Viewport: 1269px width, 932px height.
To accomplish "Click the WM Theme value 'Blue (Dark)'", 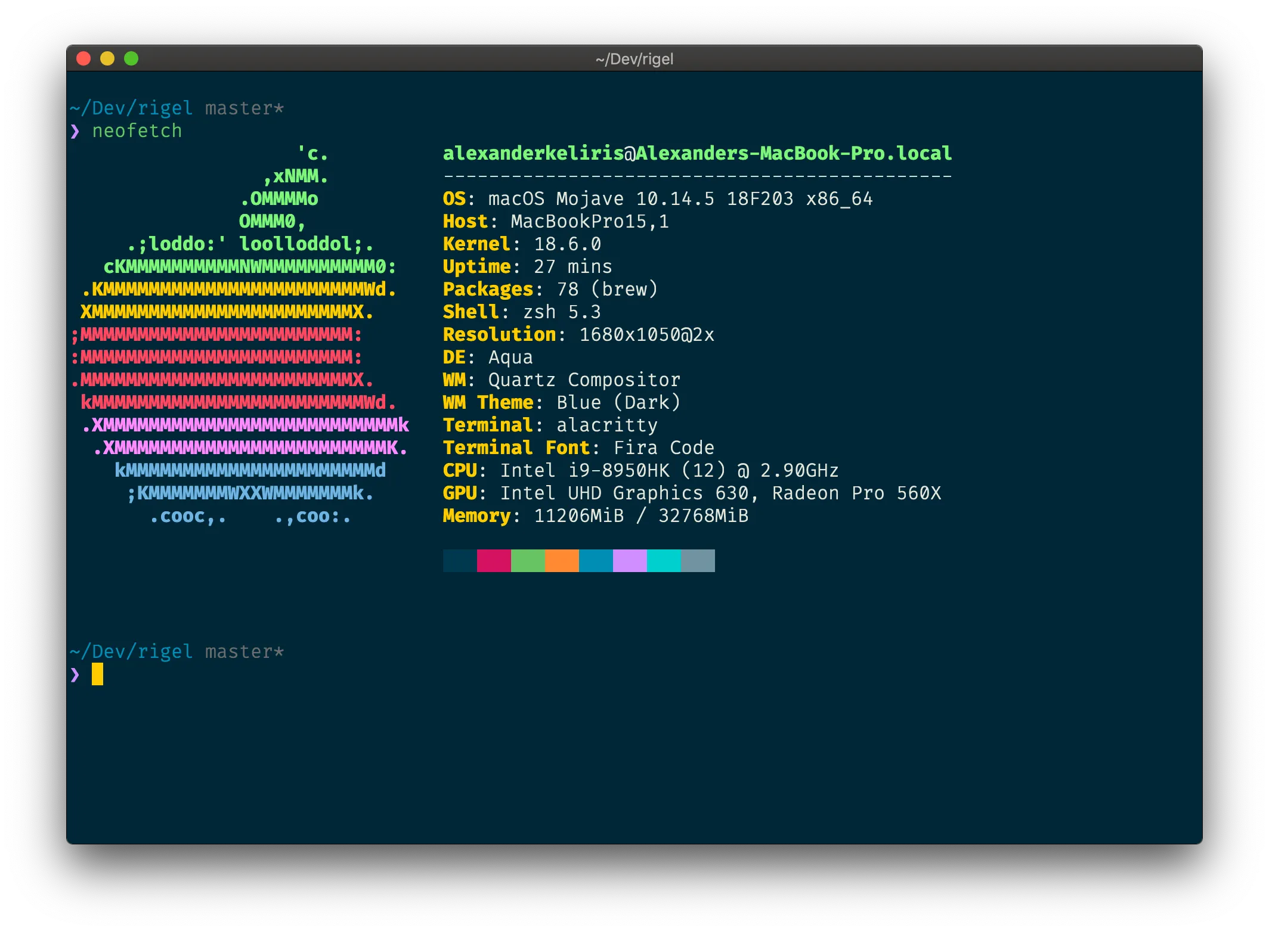I will (618, 402).
